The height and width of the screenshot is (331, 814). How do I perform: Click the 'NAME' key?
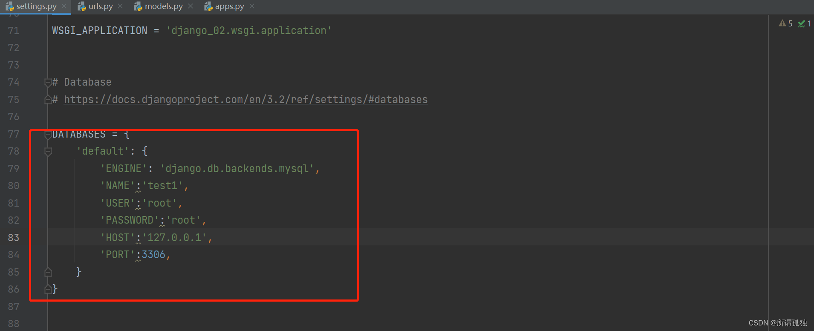118,186
